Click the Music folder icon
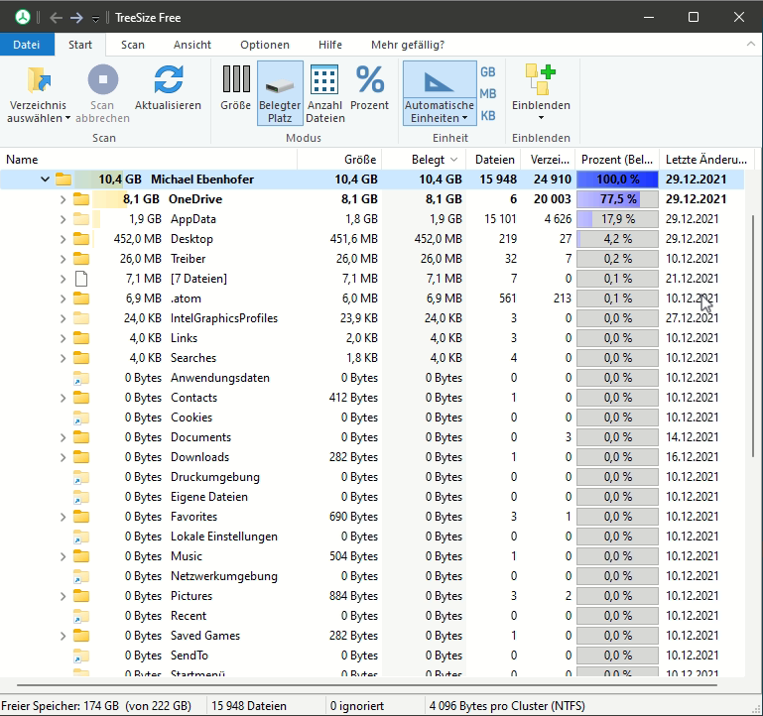The height and width of the screenshot is (716, 763). click(x=81, y=556)
